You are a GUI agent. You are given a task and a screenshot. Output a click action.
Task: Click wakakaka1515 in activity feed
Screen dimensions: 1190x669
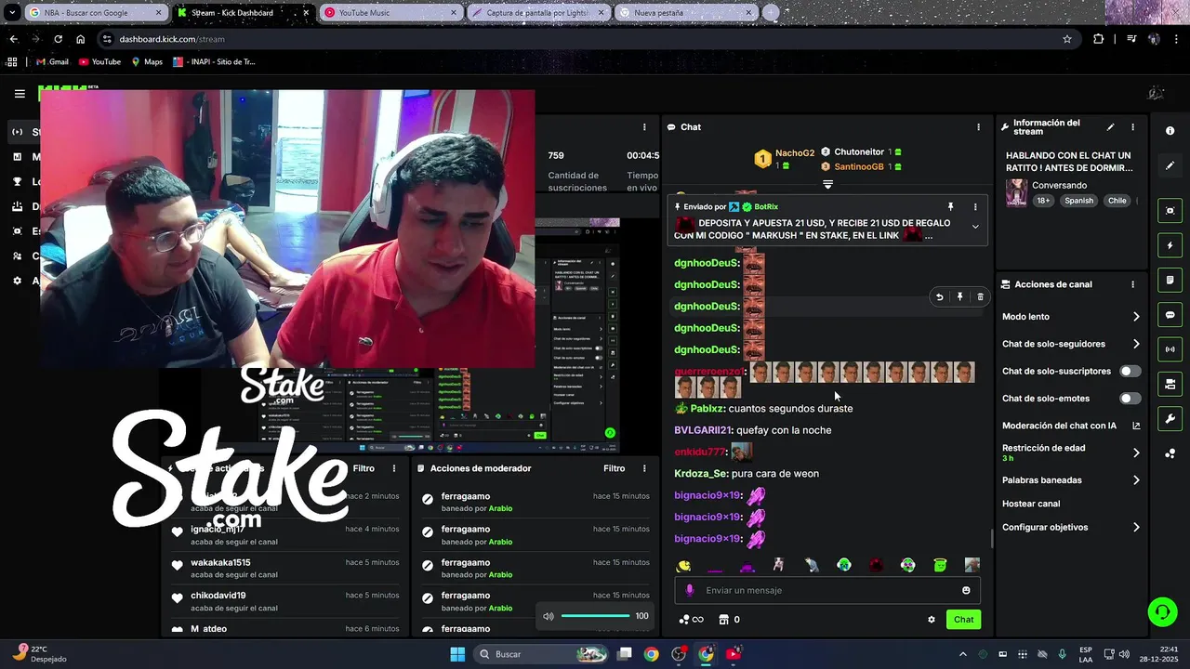[x=220, y=563]
